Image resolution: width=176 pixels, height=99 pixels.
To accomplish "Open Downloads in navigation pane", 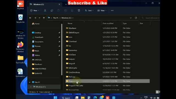I will click(x=37, y=37).
